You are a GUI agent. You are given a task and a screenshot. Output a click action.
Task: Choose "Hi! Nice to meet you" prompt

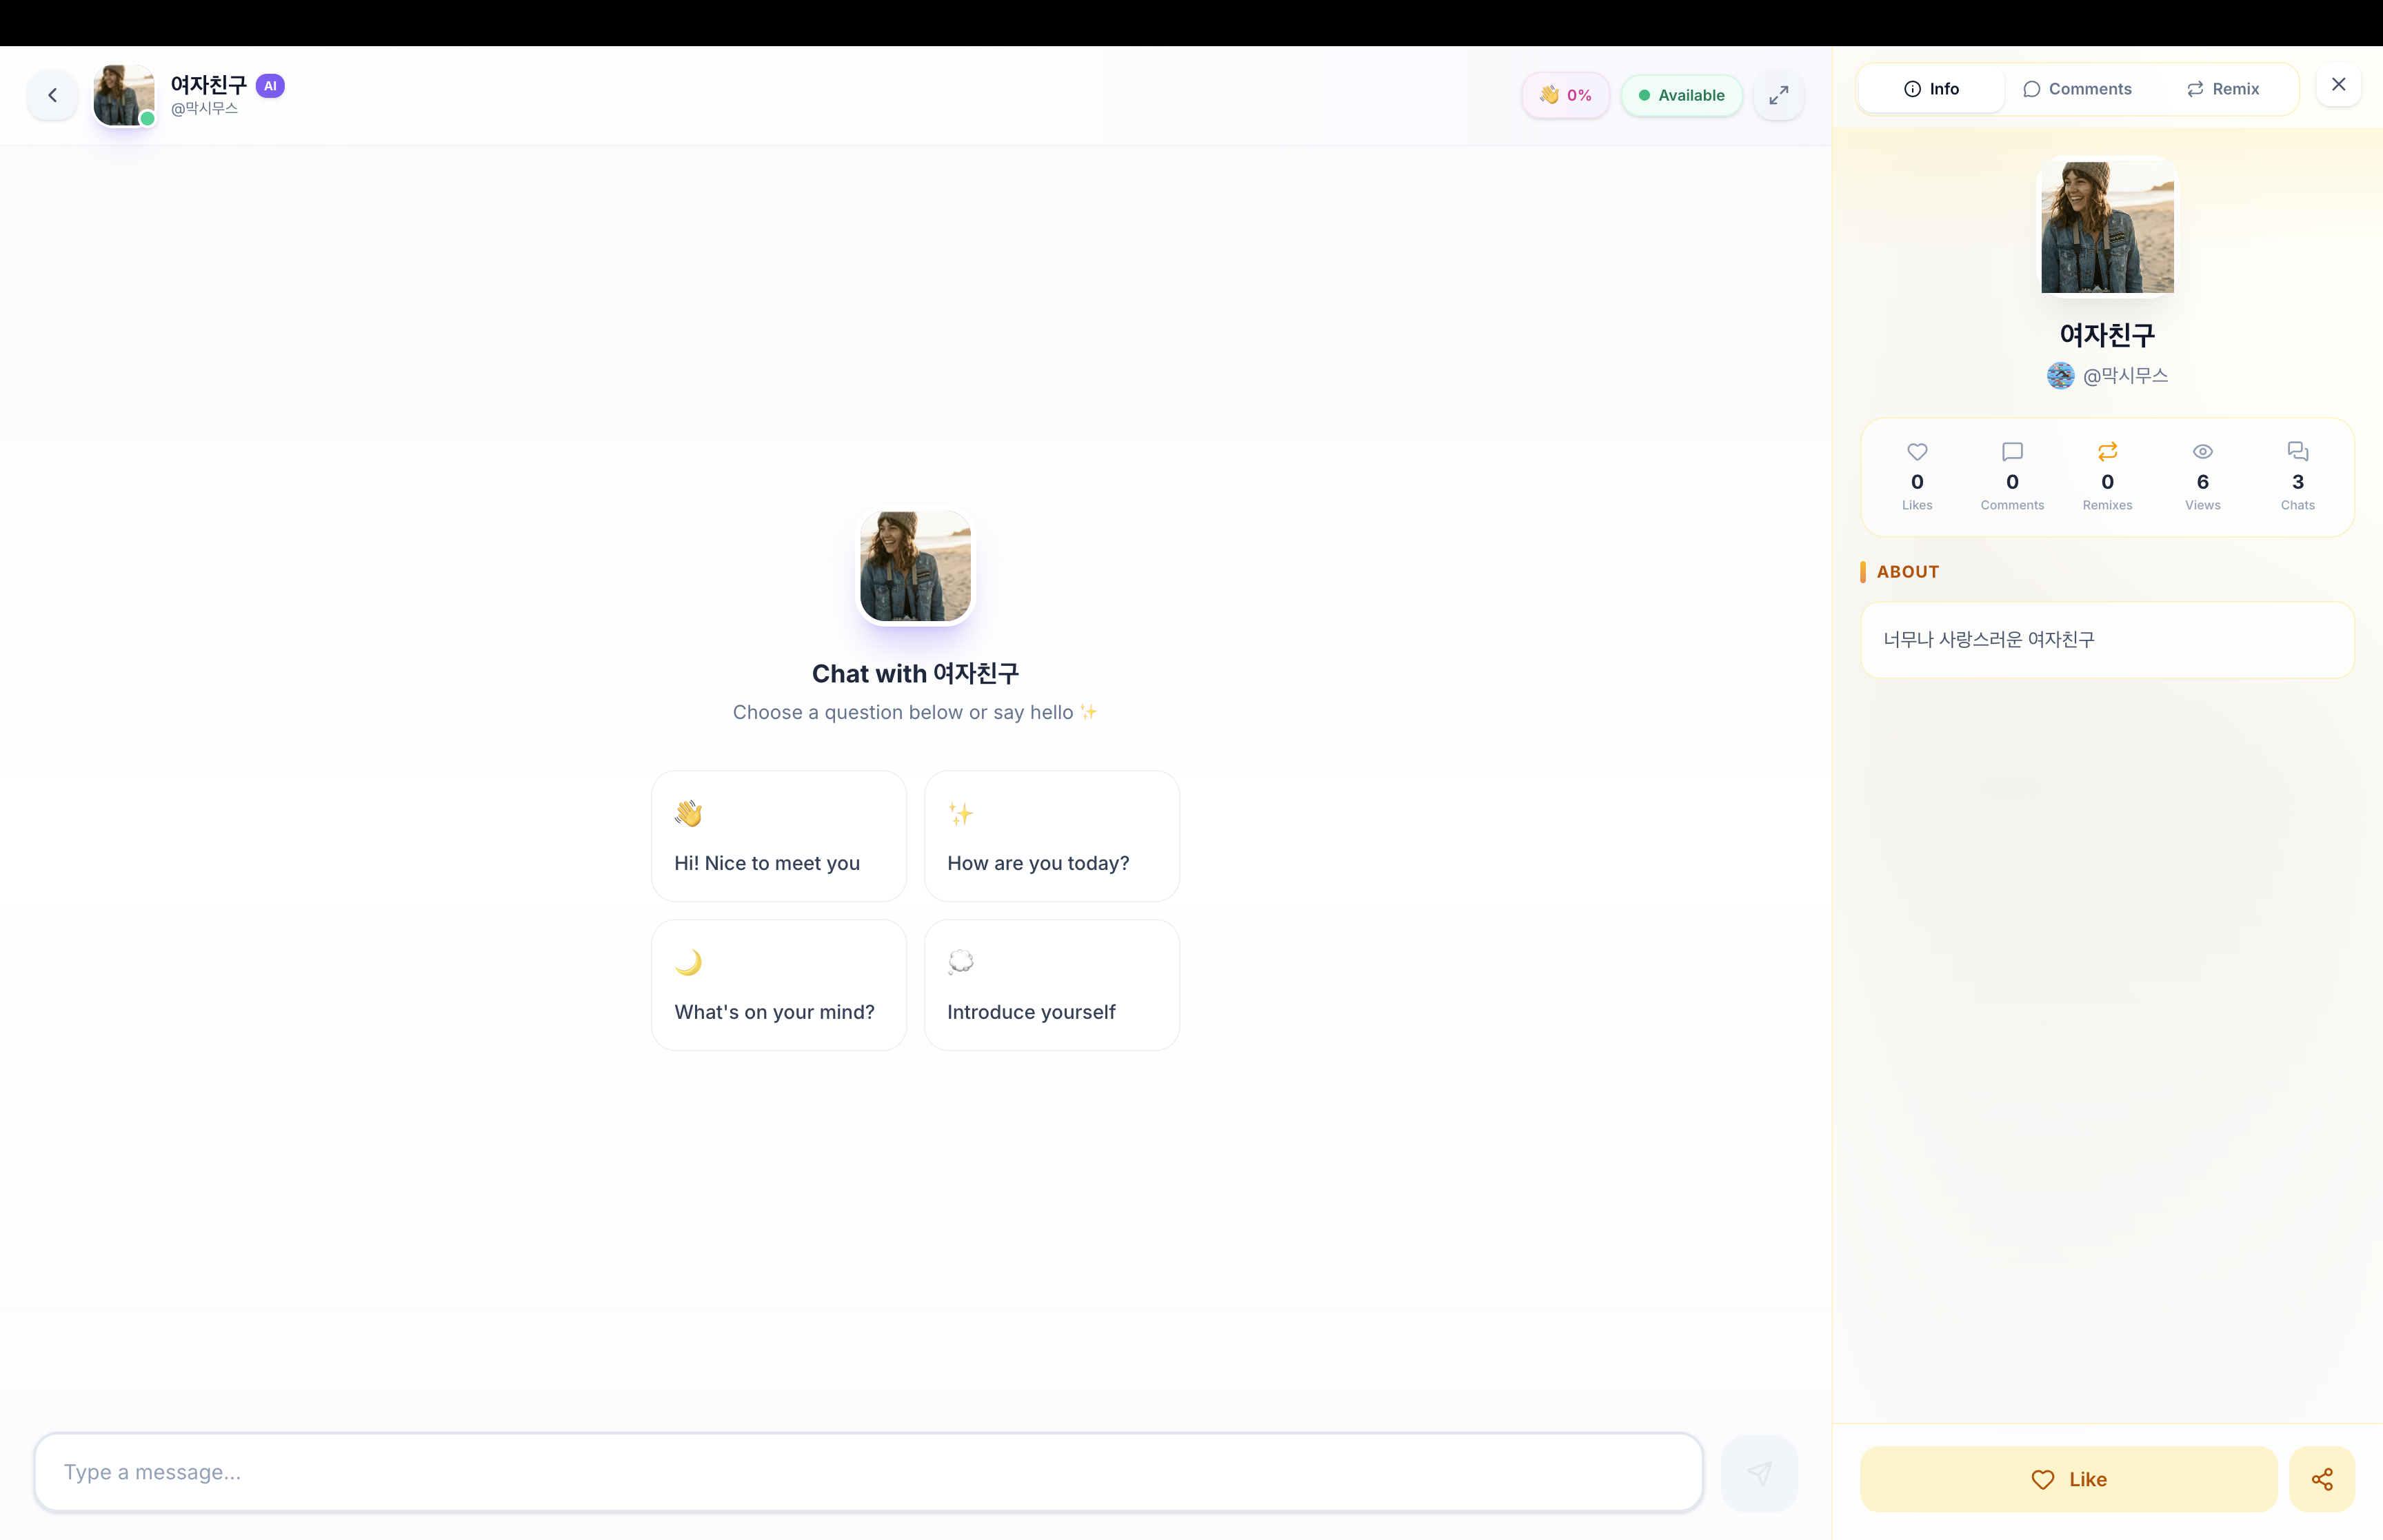[x=778, y=836]
